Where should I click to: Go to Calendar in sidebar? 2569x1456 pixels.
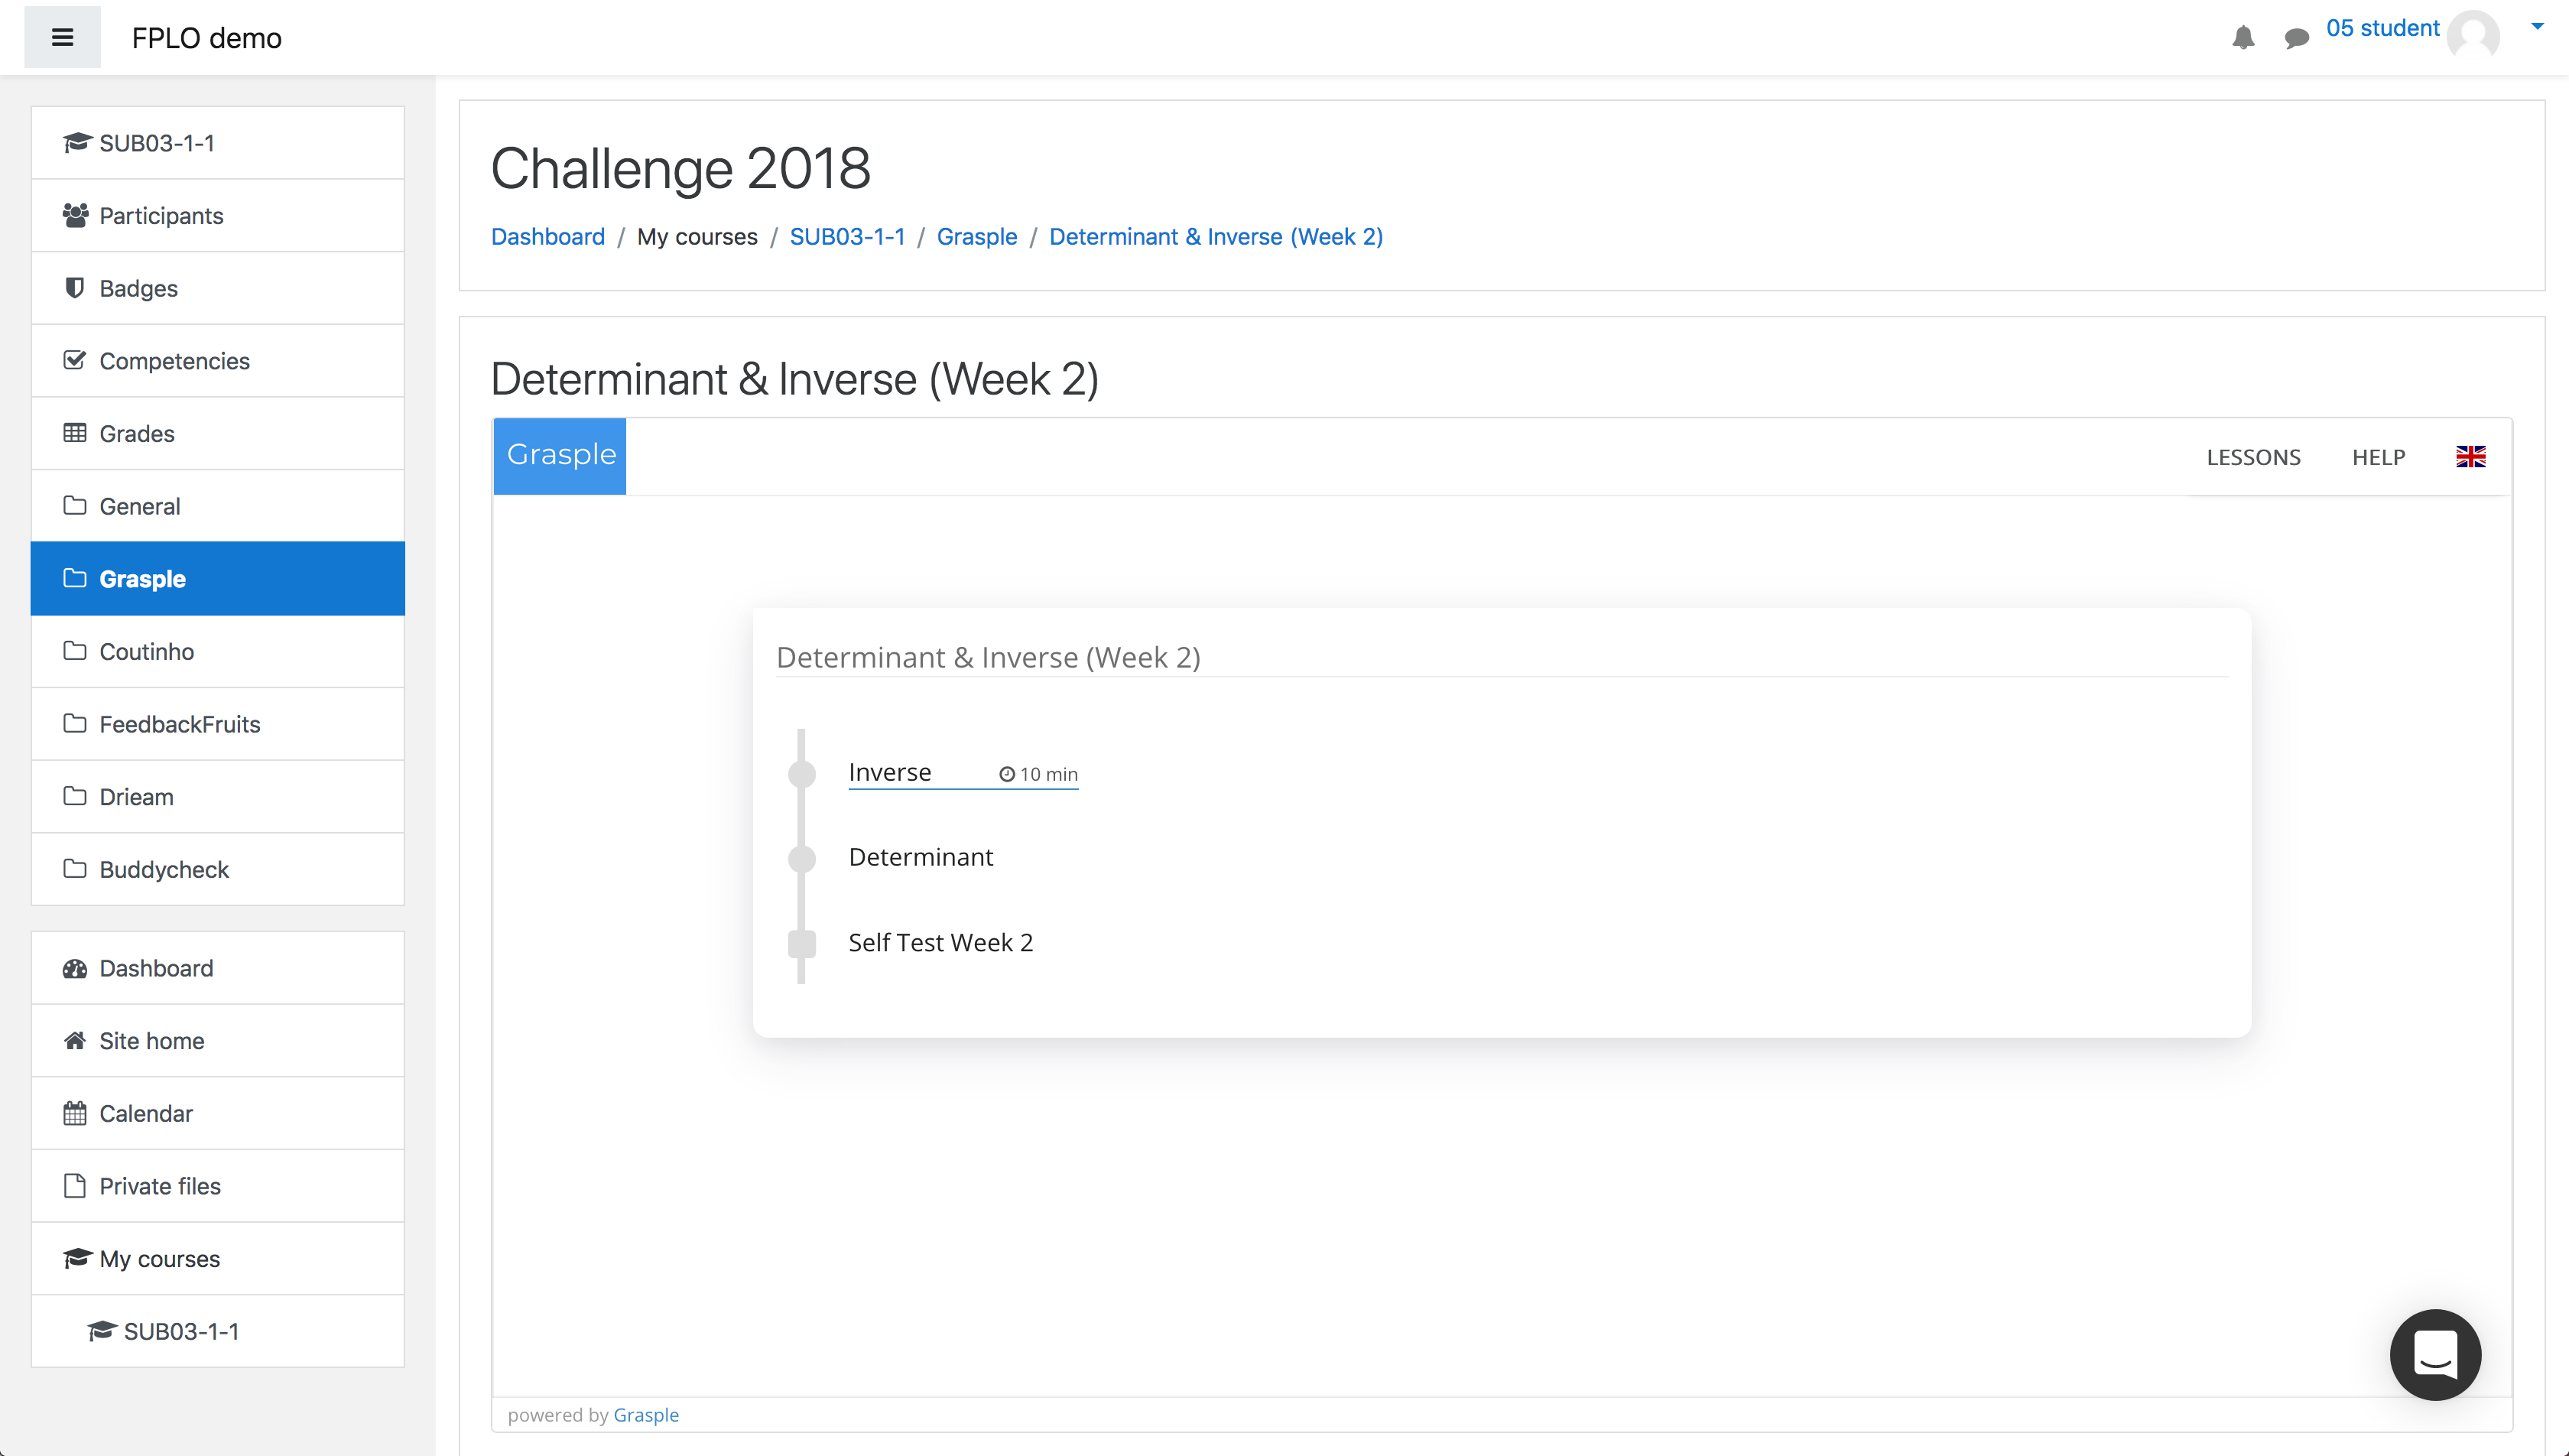[218, 1113]
